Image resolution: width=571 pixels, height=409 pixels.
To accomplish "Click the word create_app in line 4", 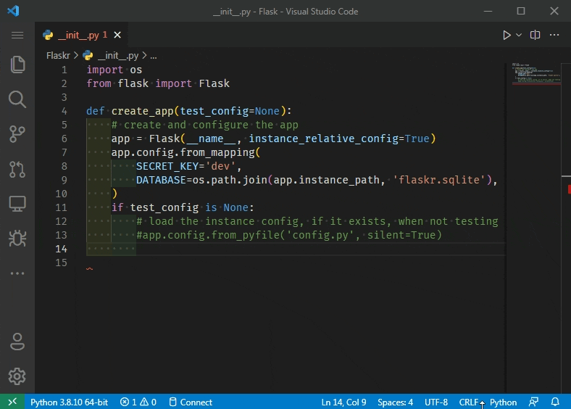I will (x=142, y=111).
